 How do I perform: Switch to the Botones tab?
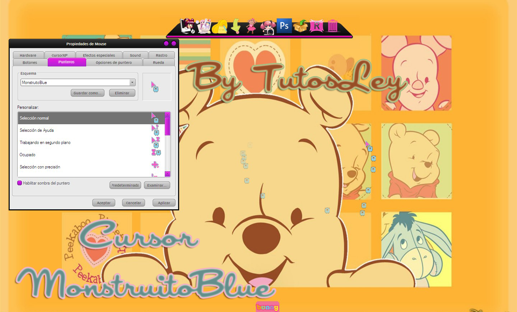point(30,62)
